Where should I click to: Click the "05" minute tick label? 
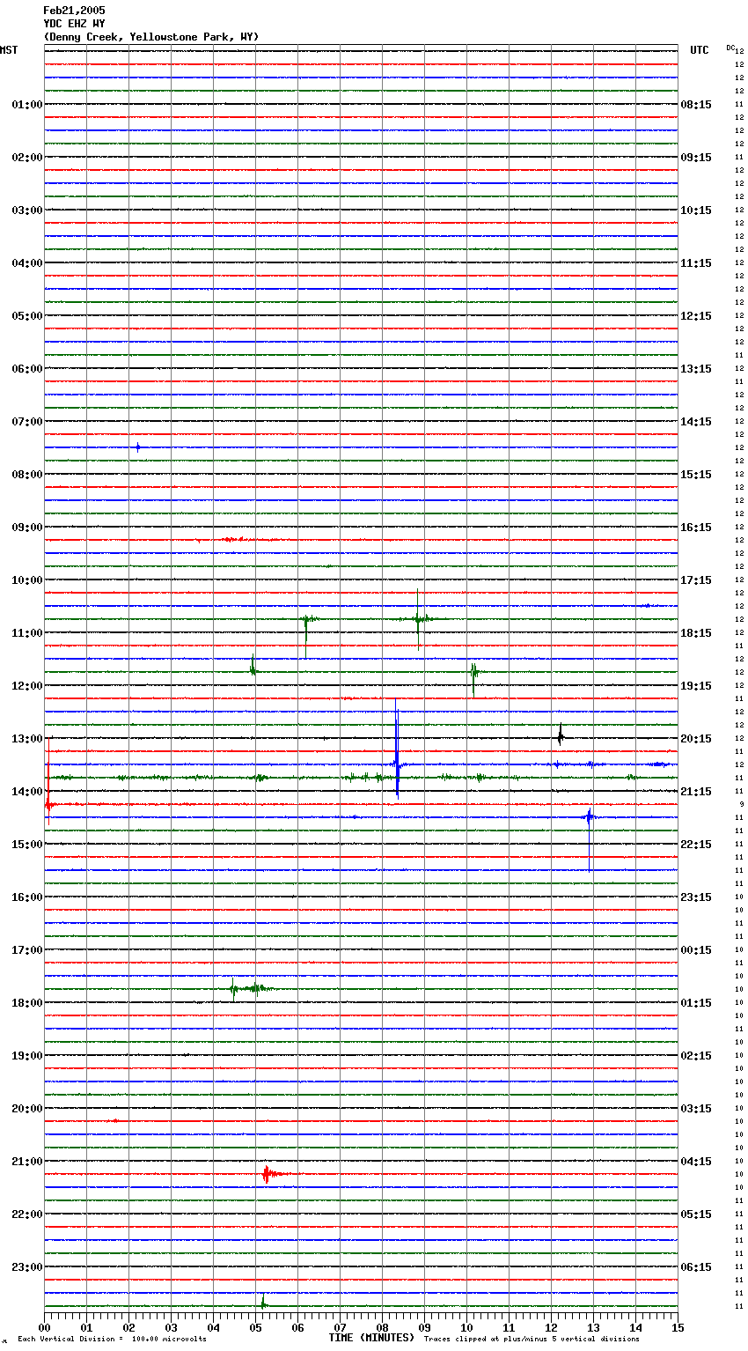(255, 1327)
